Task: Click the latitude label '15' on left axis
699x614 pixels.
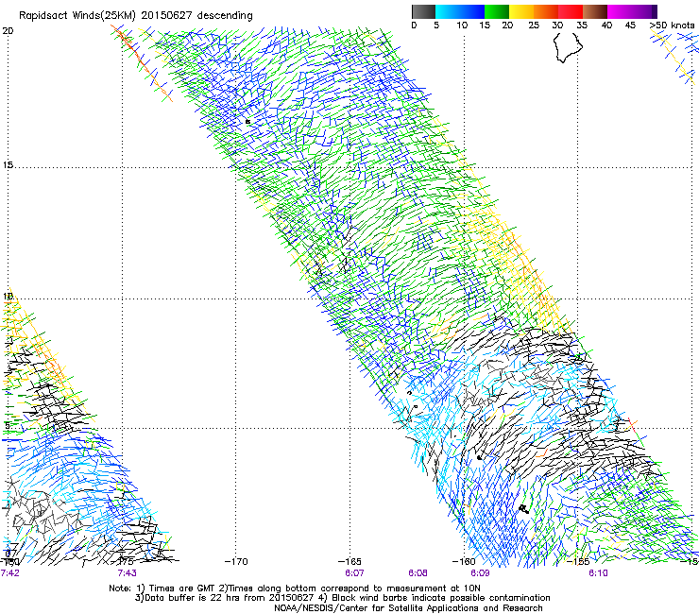Action: [x=8, y=165]
